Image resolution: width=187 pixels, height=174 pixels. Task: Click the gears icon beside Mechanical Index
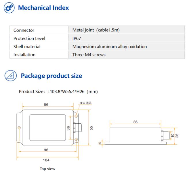[9, 8]
